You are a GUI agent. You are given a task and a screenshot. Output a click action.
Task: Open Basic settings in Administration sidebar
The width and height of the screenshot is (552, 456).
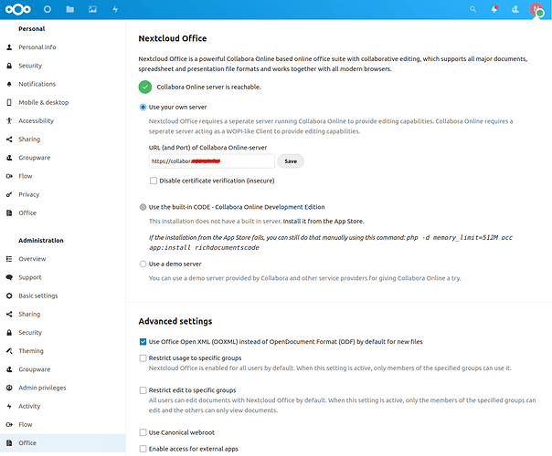[38, 295]
